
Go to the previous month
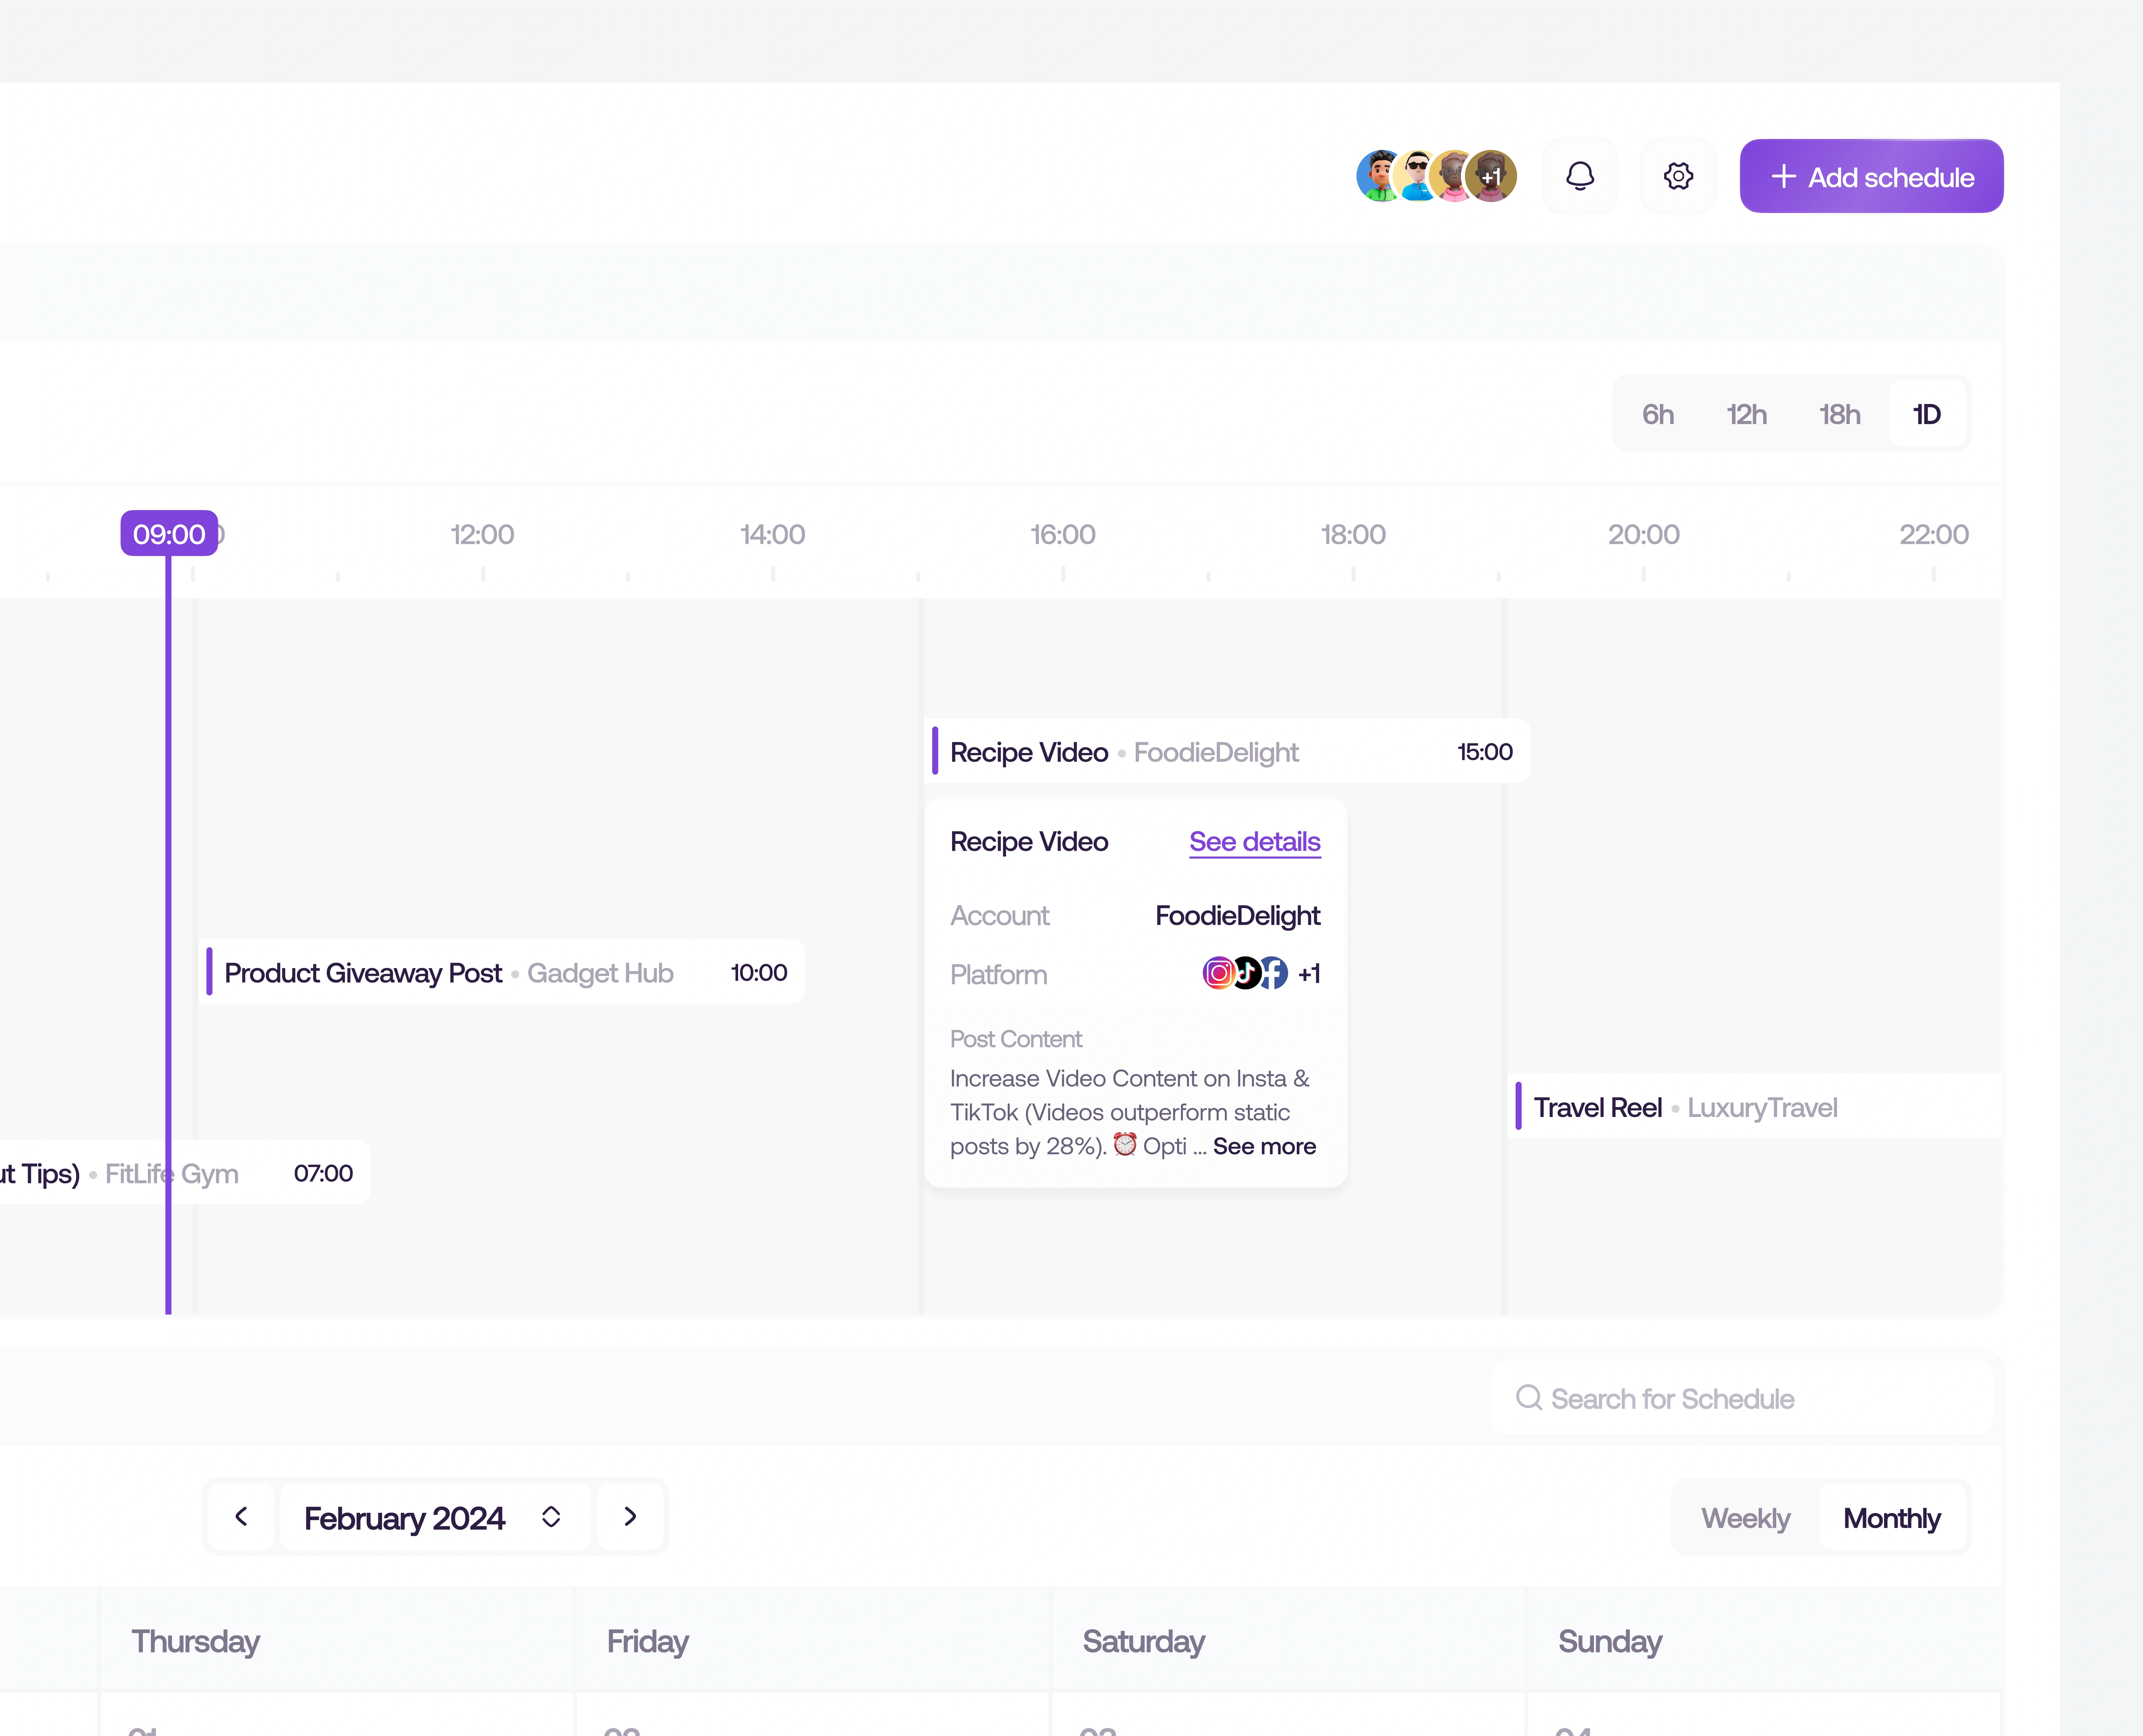coord(241,1517)
